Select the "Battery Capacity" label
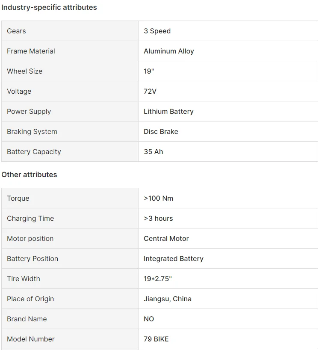The height and width of the screenshot is (350, 319). (x=34, y=152)
